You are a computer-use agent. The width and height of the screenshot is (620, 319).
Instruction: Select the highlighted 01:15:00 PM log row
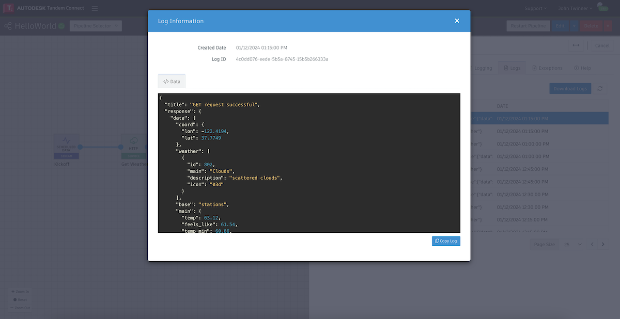pyautogui.click(x=539, y=118)
